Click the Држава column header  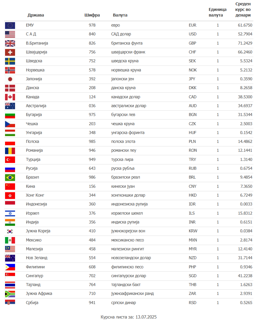36,15
